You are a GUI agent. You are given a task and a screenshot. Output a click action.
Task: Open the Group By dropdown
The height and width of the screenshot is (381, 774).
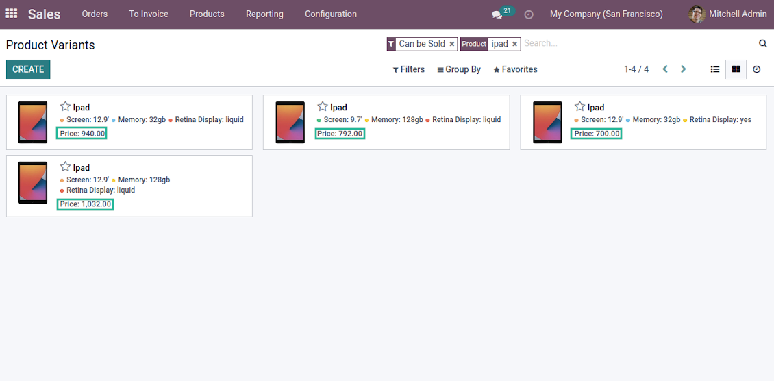pyautogui.click(x=459, y=69)
